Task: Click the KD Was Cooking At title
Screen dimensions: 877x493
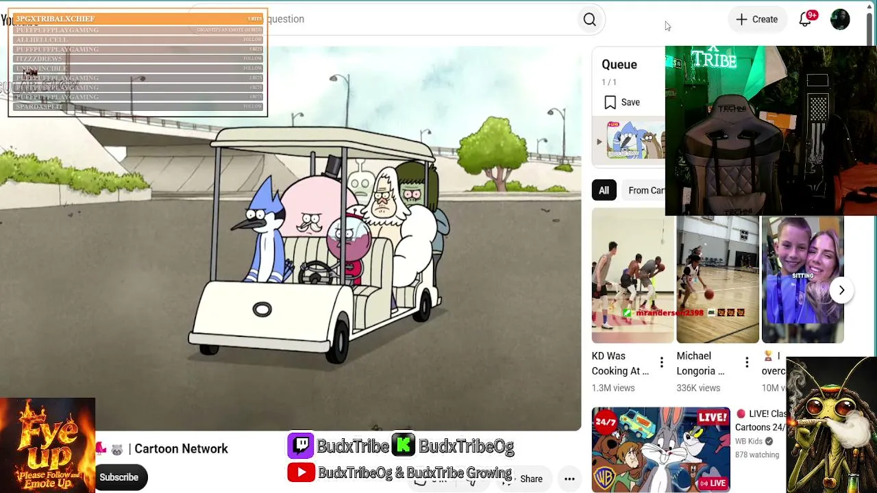Action: click(x=620, y=364)
